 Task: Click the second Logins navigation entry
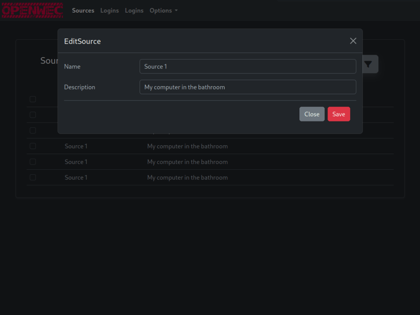pos(134,10)
